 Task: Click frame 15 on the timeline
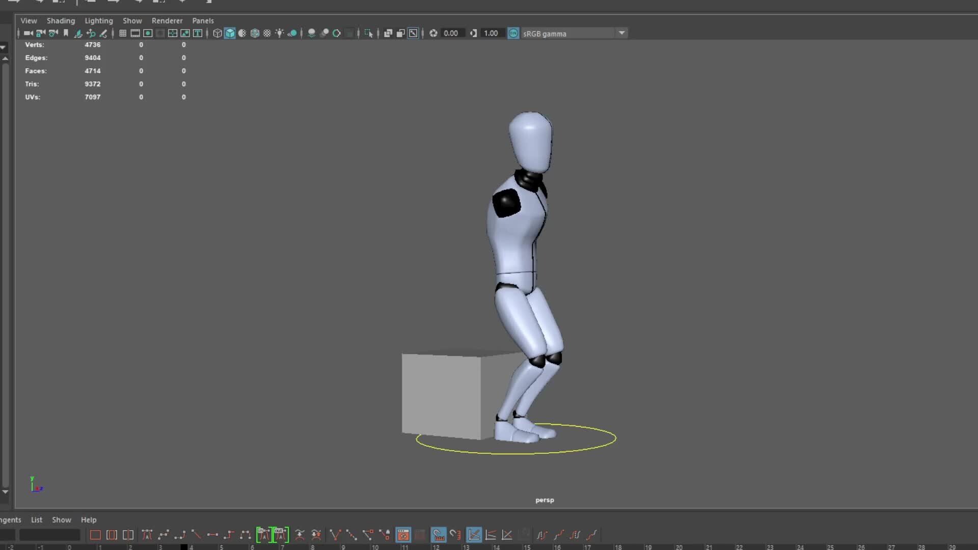click(x=528, y=547)
